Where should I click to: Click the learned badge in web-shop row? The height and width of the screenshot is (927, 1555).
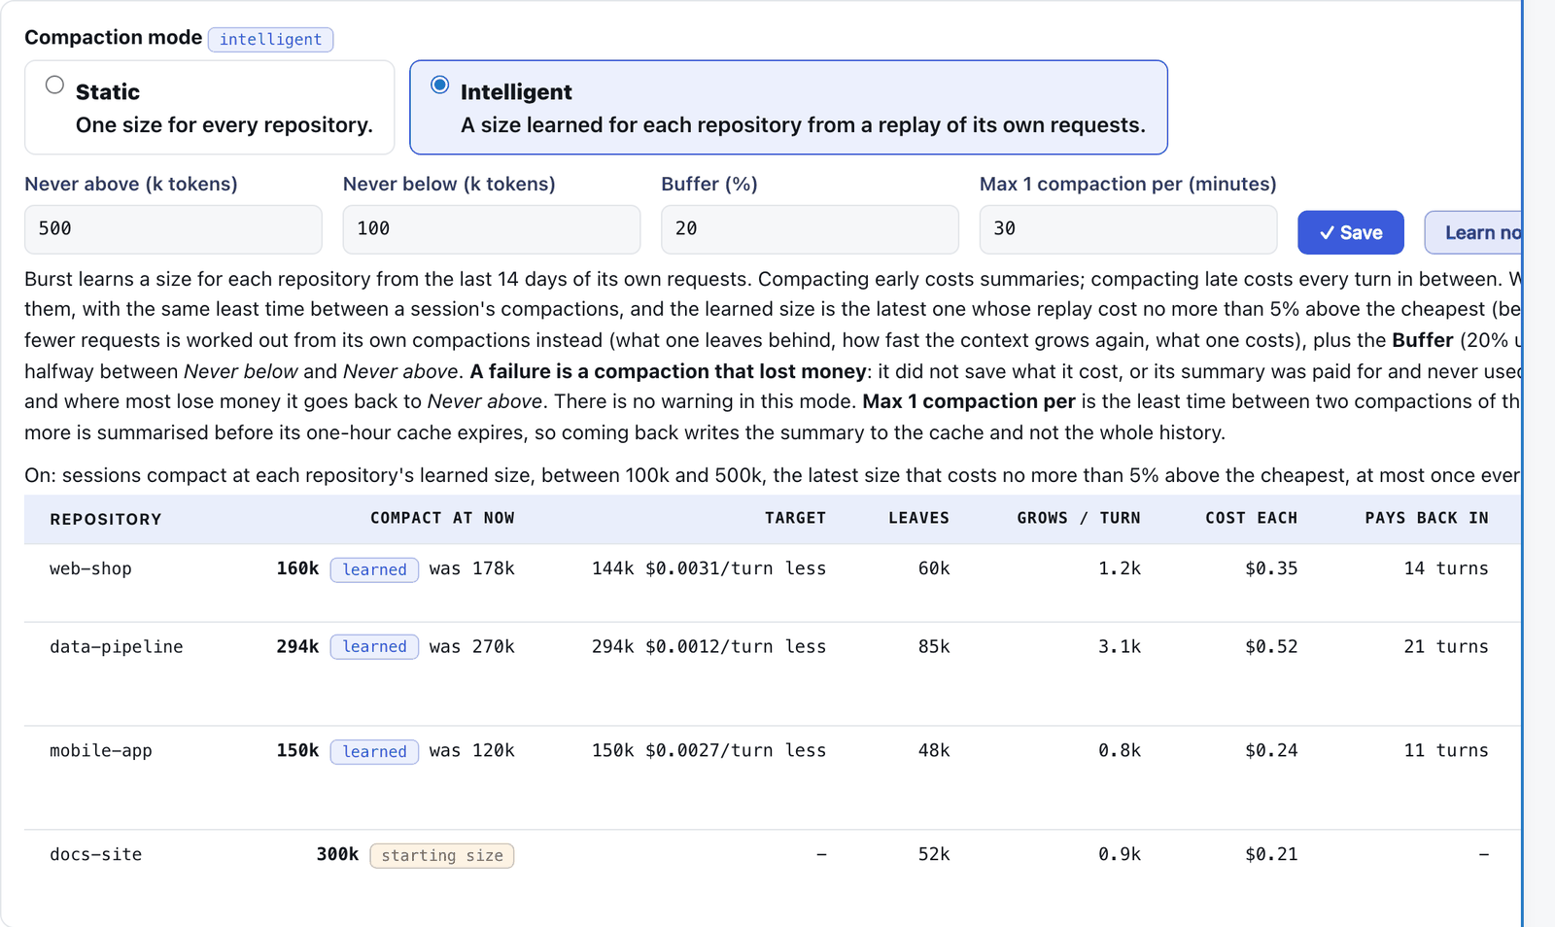(x=374, y=569)
